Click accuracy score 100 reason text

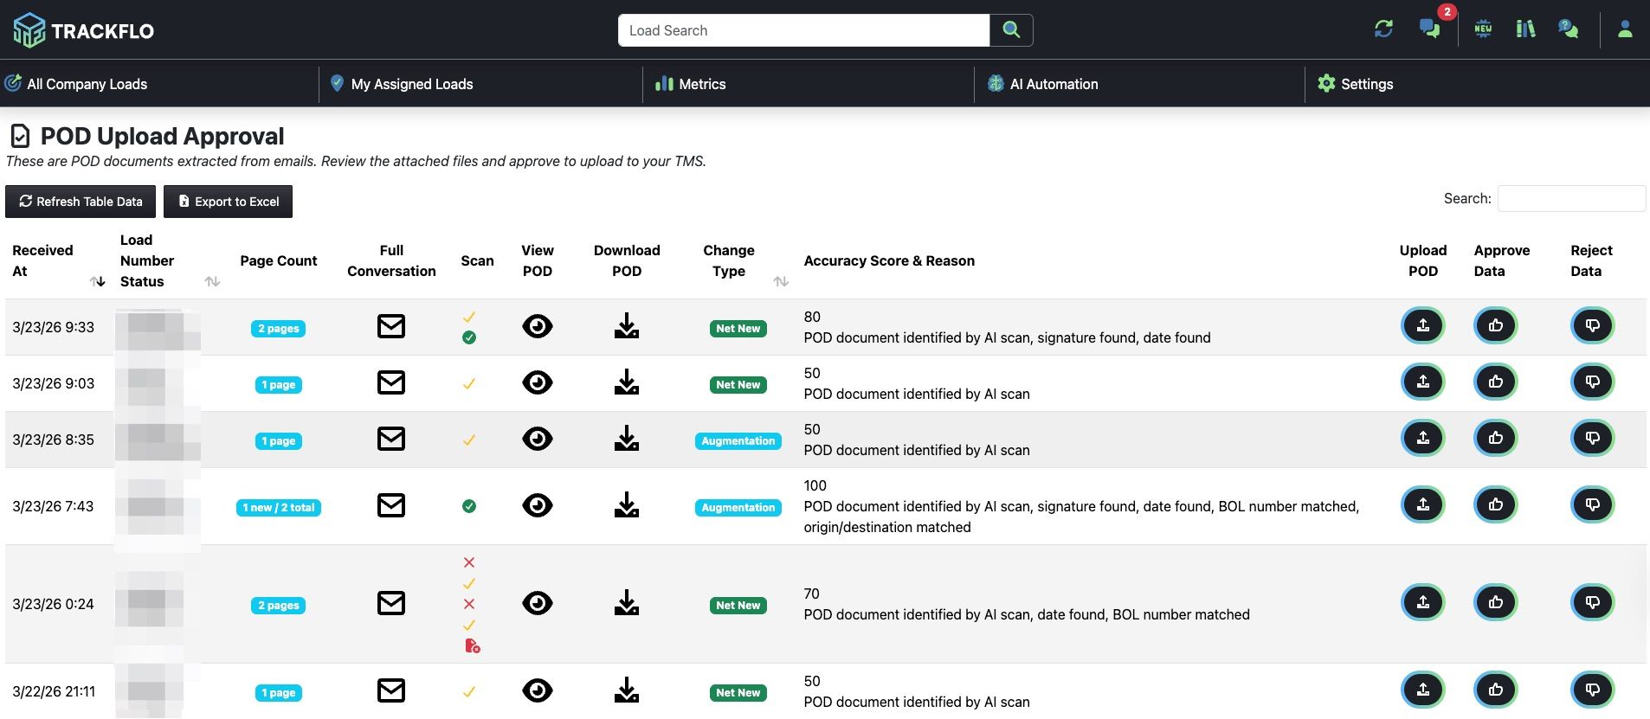tap(1081, 517)
